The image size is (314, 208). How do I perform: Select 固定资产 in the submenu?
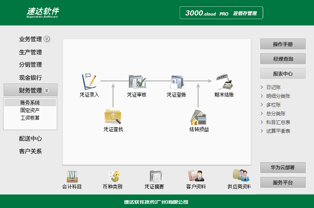pyautogui.click(x=30, y=110)
